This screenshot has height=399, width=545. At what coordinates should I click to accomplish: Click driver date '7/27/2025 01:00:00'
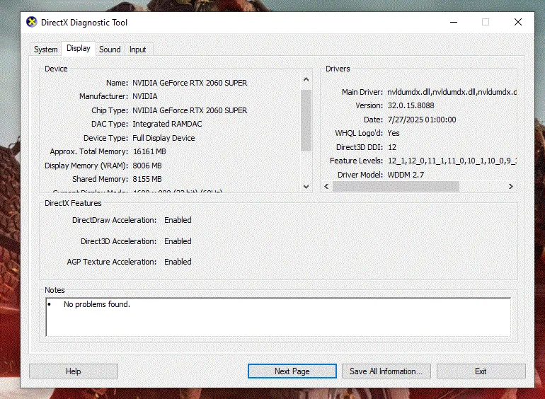tap(422, 120)
